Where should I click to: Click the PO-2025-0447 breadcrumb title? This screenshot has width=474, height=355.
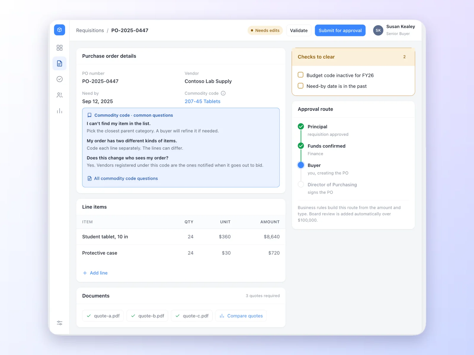click(x=130, y=30)
